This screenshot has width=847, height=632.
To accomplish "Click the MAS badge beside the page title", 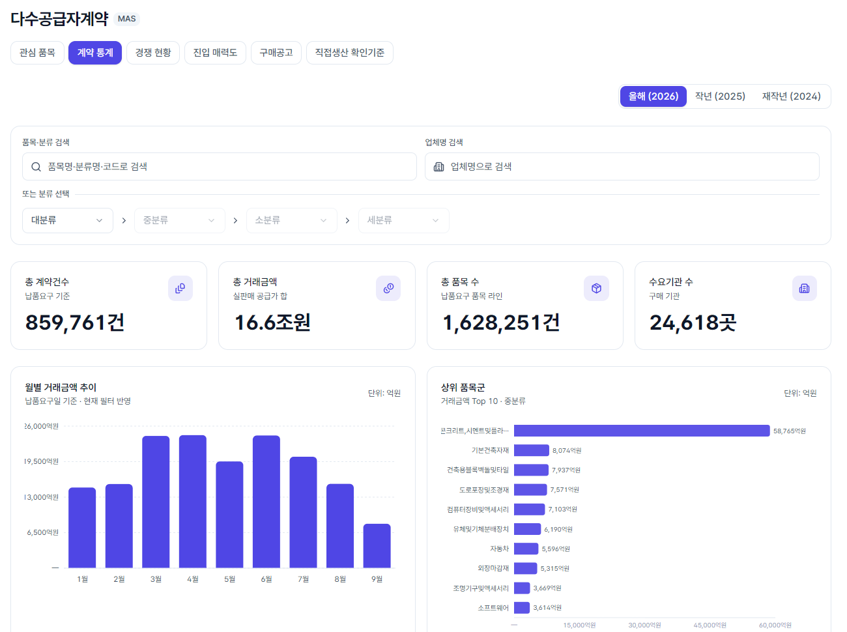I will click(x=127, y=19).
